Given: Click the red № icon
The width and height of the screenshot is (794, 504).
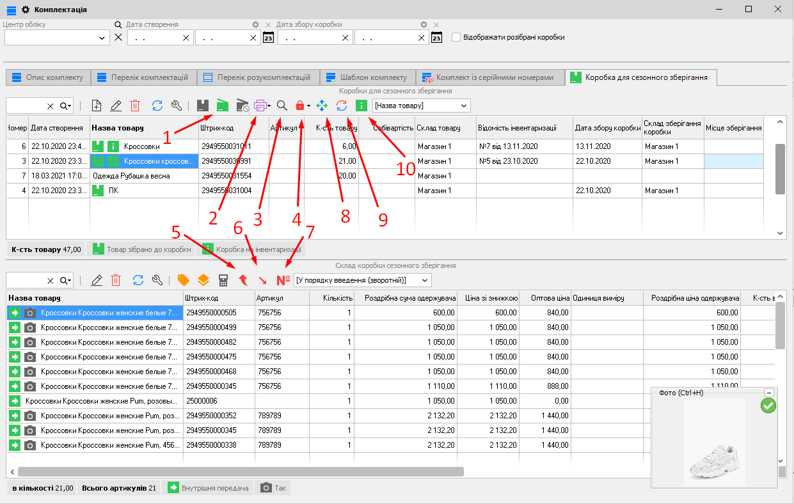Looking at the screenshot, I should click(x=283, y=280).
